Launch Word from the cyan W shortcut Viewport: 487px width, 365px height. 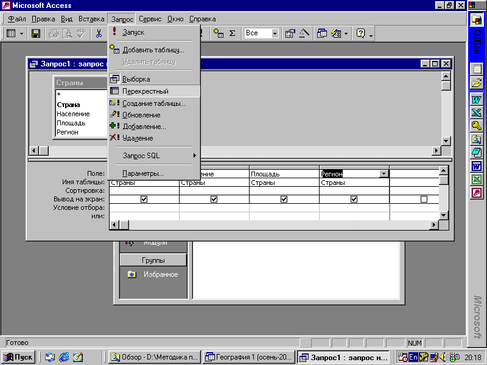pos(477,100)
